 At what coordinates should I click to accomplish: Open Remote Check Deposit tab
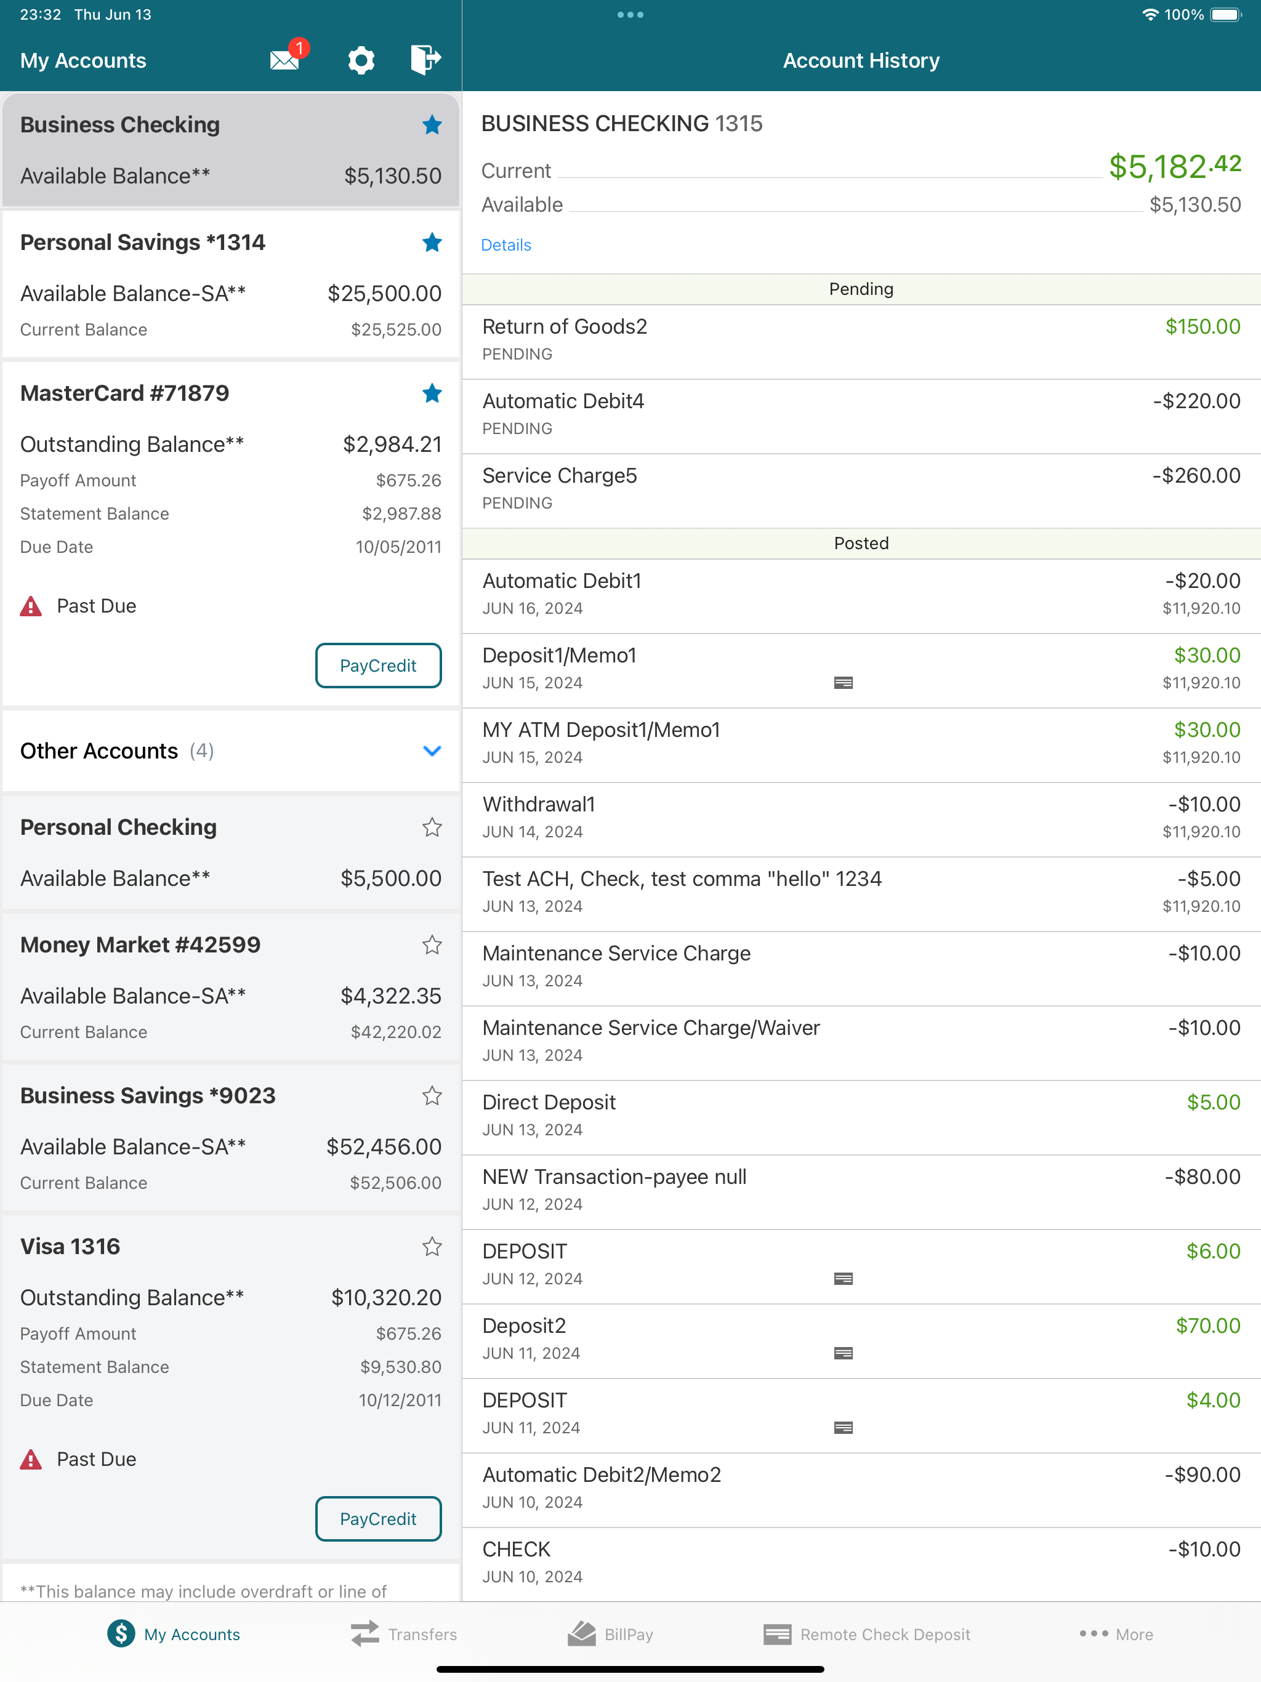pos(867,1634)
